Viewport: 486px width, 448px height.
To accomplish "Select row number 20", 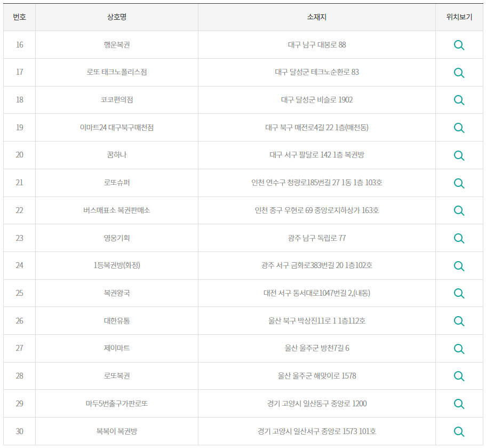I will pos(20,155).
